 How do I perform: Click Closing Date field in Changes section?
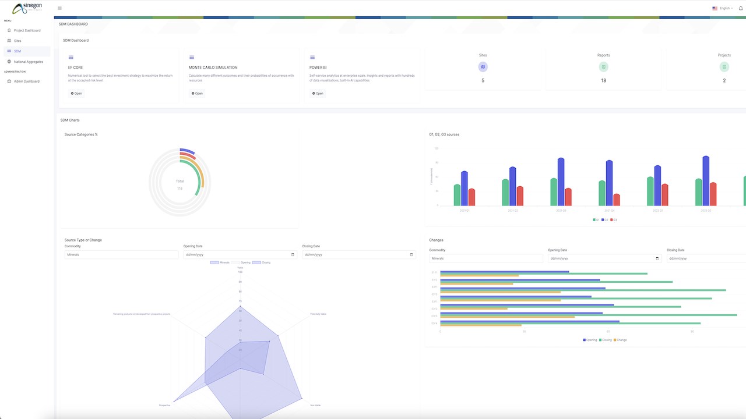pyautogui.click(x=706, y=258)
